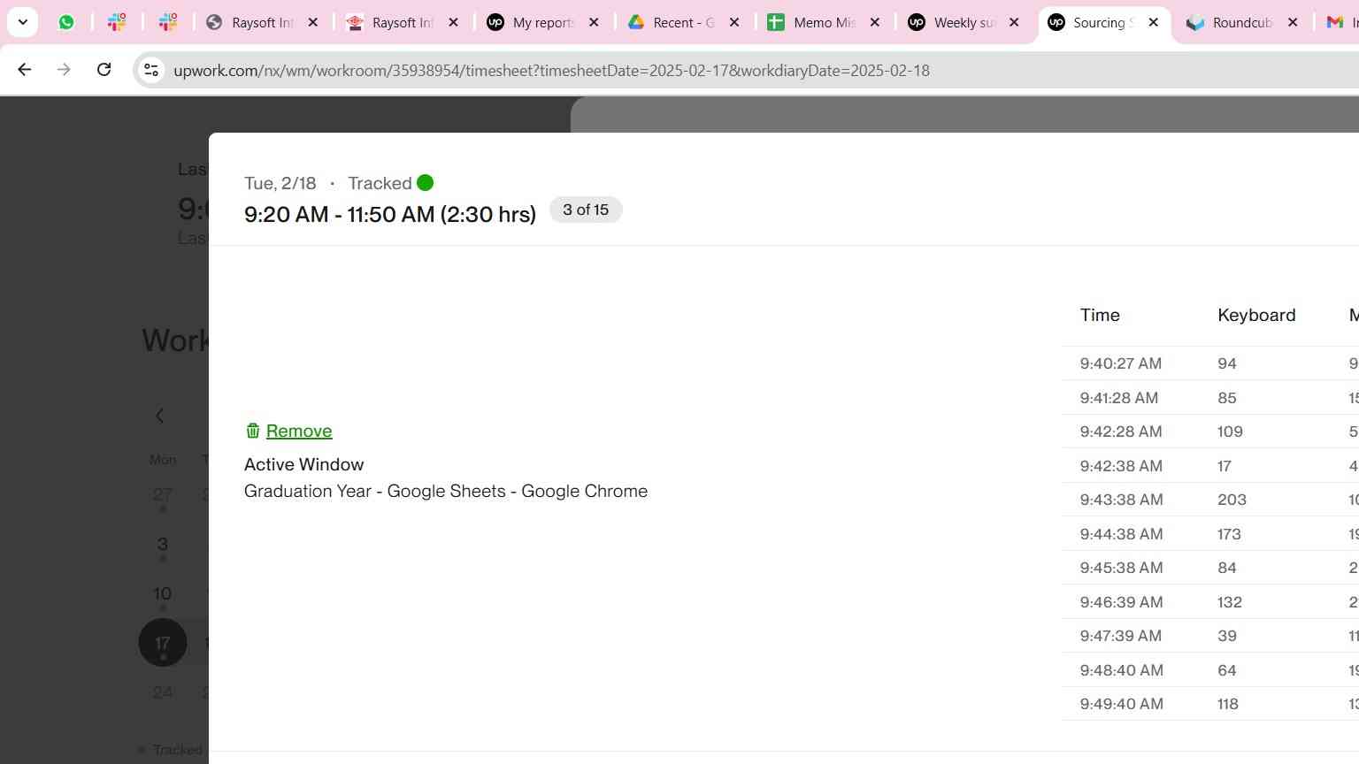View site information icon in address bar
Screen dimensions: 1359x764
[x=151, y=70]
